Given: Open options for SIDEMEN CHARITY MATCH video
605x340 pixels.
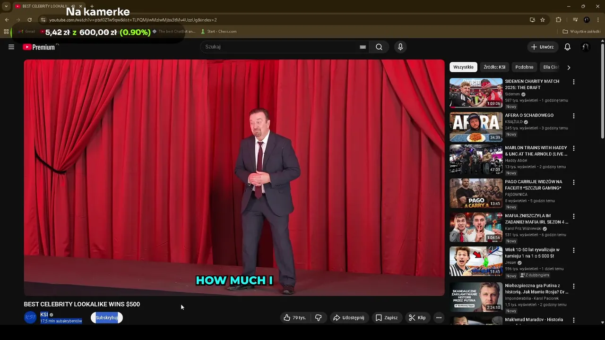Looking at the screenshot, I should click(574, 82).
